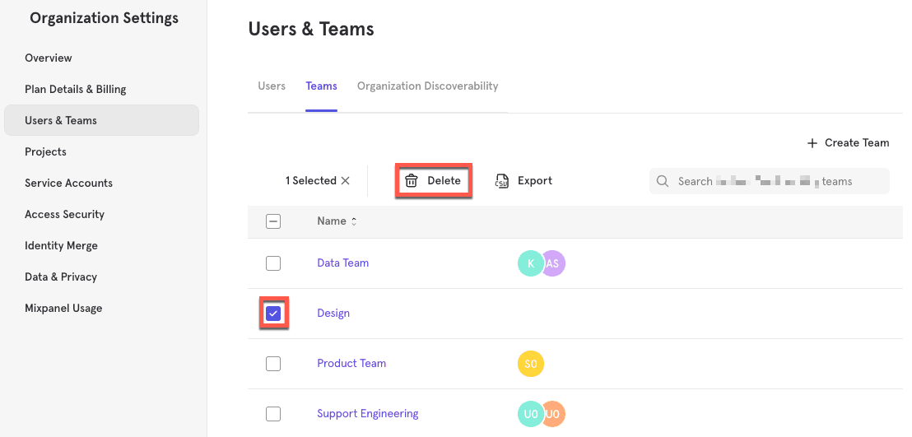The width and height of the screenshot is (912, 437).
Task: Click the magnifying glass search icon
Action: (x=663, y=181)
